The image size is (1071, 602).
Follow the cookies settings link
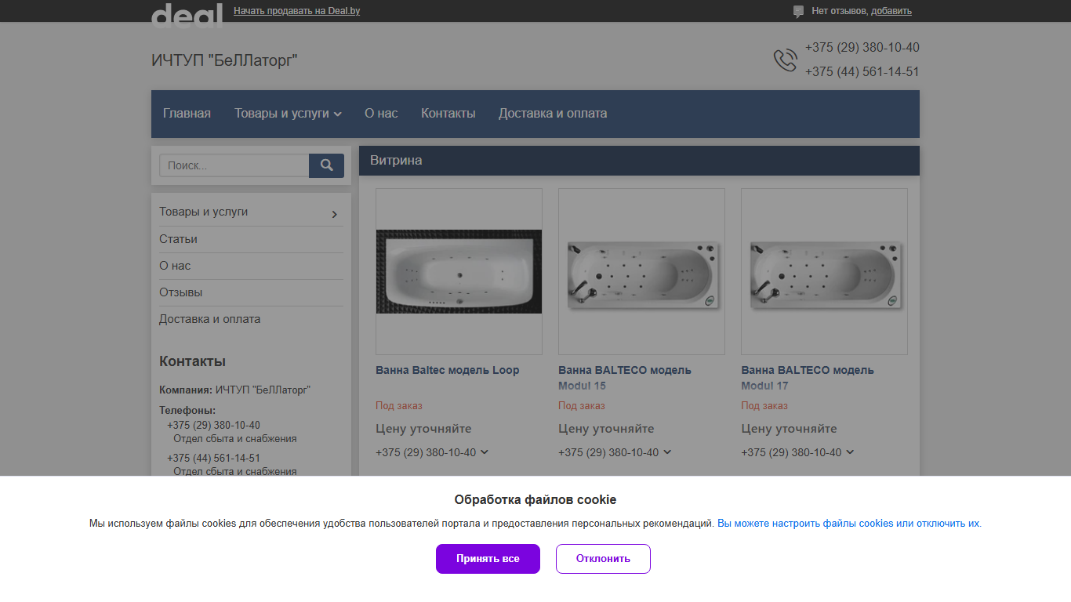click(x=849, y=524)
